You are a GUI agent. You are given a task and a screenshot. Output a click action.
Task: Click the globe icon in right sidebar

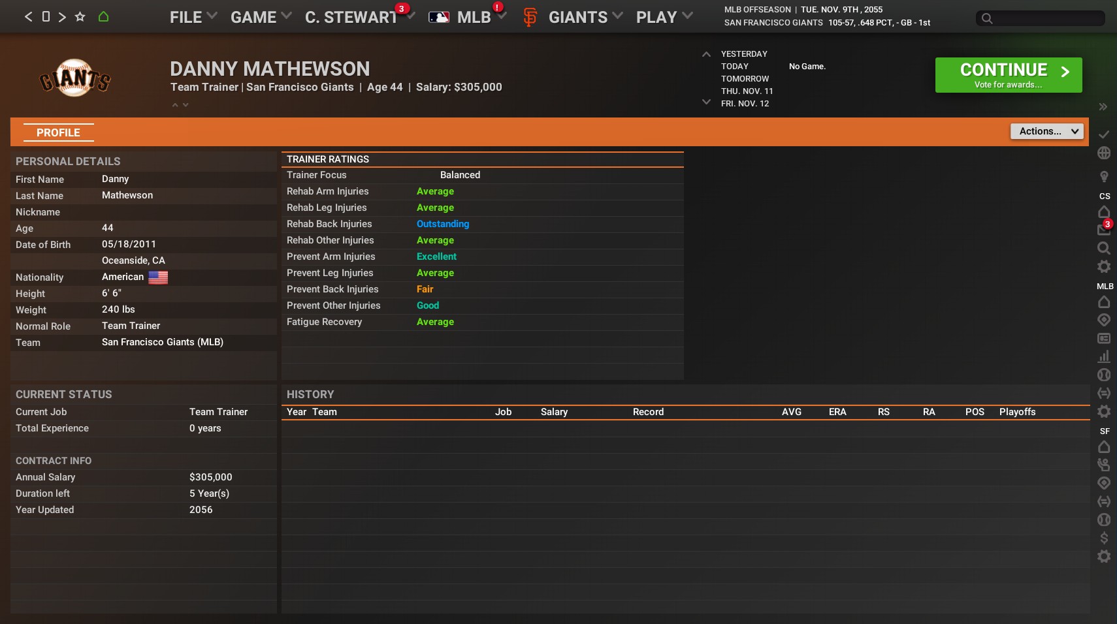1103,153
